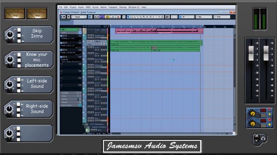The image size is (277, 155).
Task: Click the Skip Intro button
Action: (29, 34)
